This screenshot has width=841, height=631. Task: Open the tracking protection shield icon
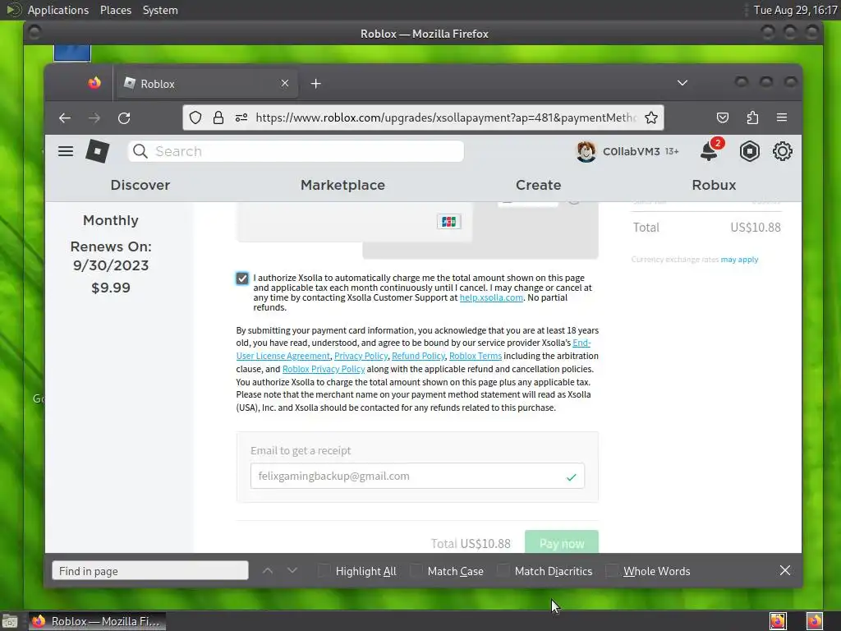point(195,117)
